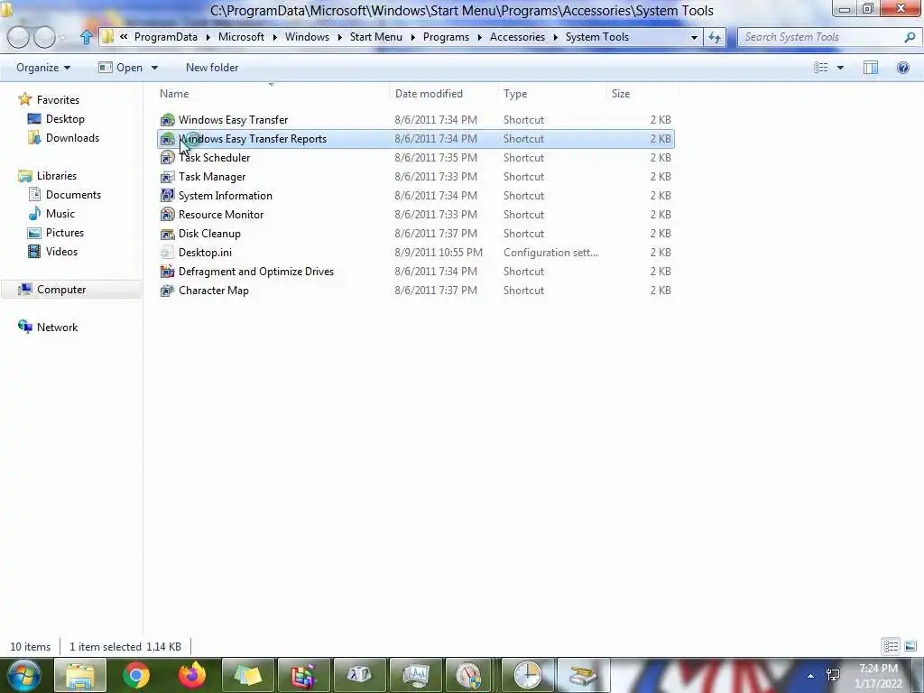924x693 pixels.
Task: Launch Google Chrome from the taskbar
Action: pos(136,675)
